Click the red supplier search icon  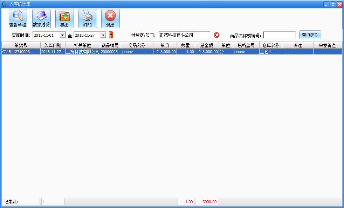(216, 35)
